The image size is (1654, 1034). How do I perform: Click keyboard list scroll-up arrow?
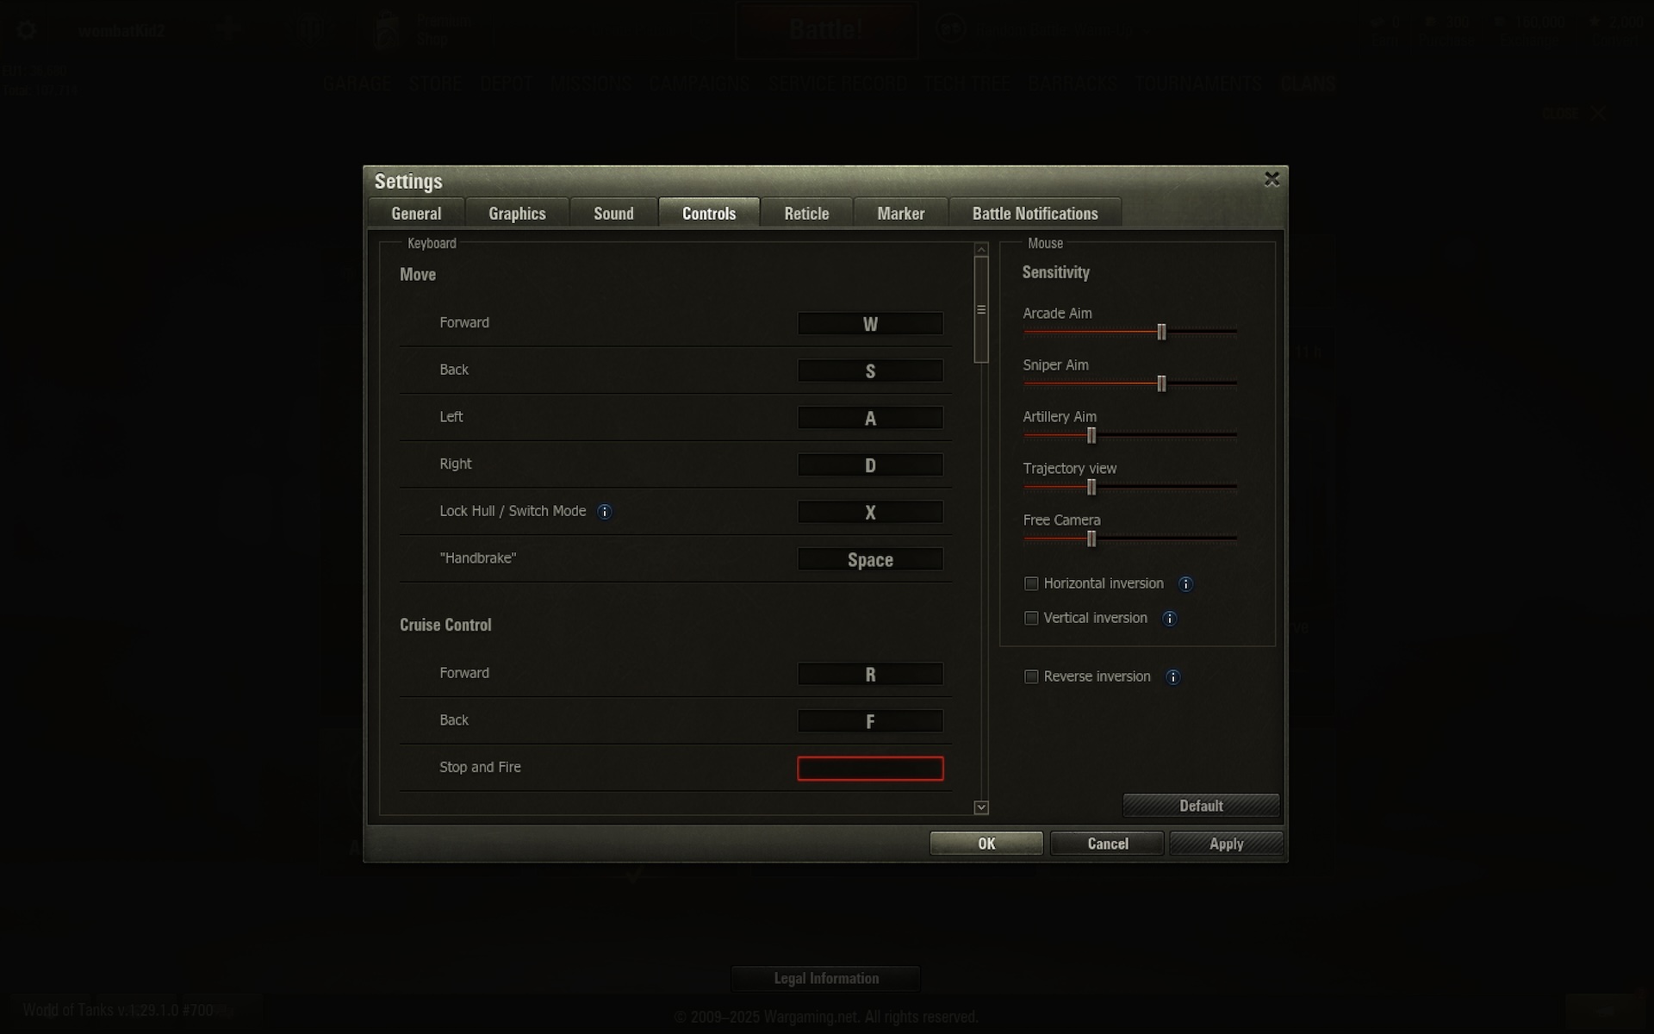(981, 249)
